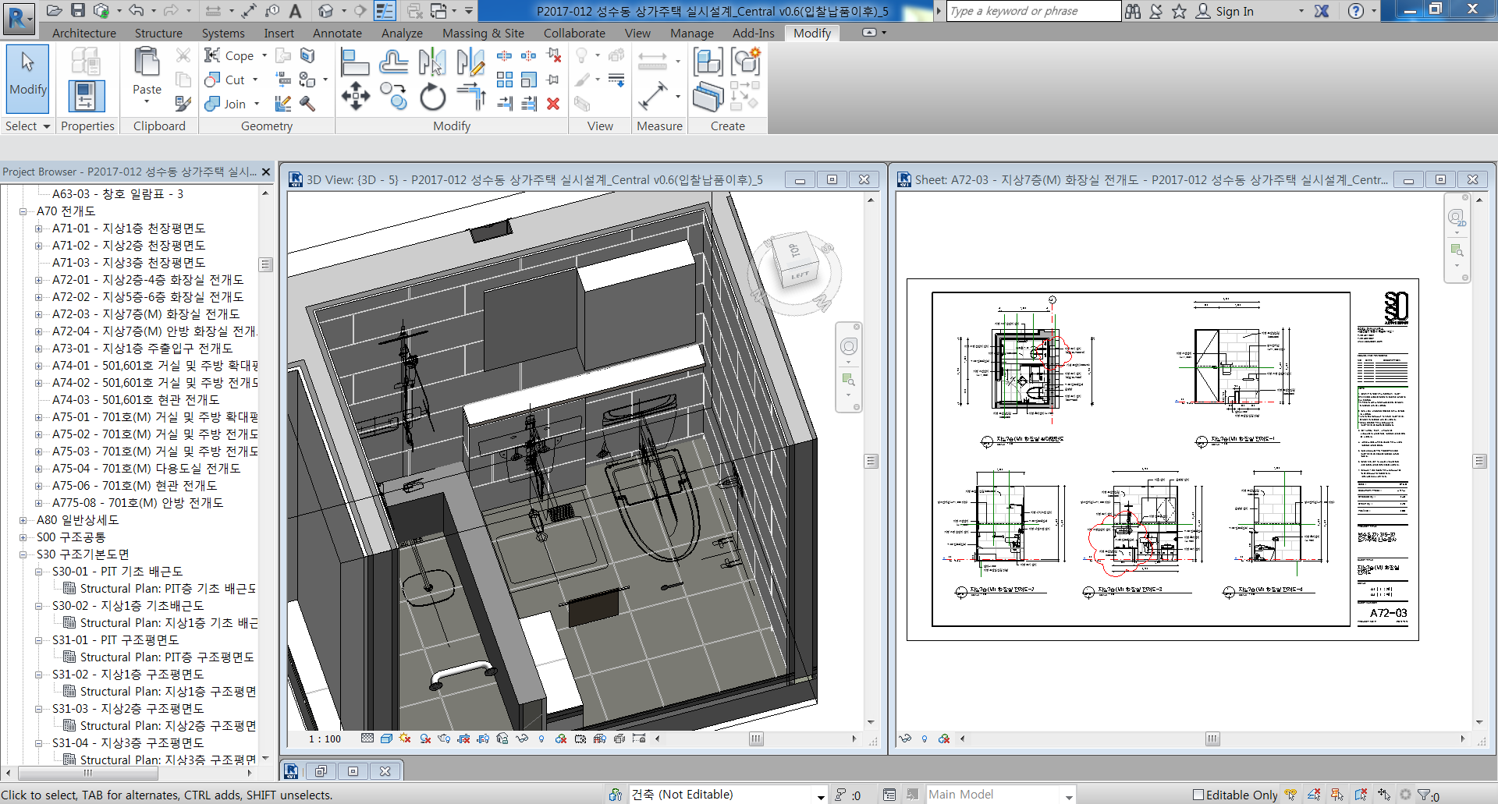Viewport: 1498px width, 804px height.
Task: Click the red Delete icon in ribbon
Action: 553,104
